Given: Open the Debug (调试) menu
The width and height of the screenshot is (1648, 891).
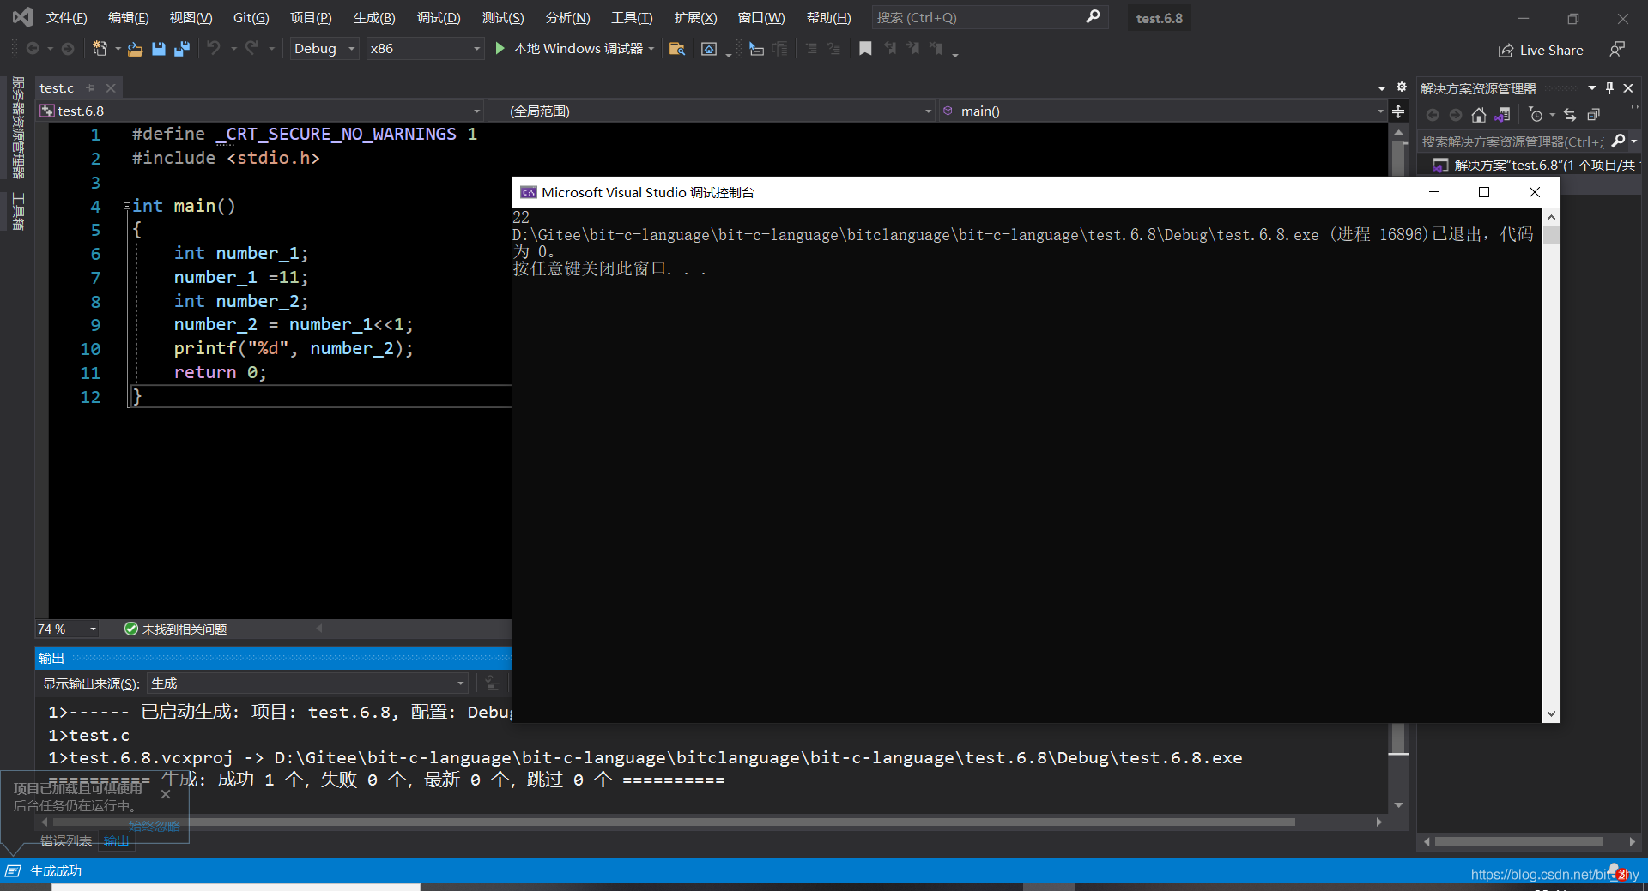Looking at the screenshot, I should pos(439,17).
